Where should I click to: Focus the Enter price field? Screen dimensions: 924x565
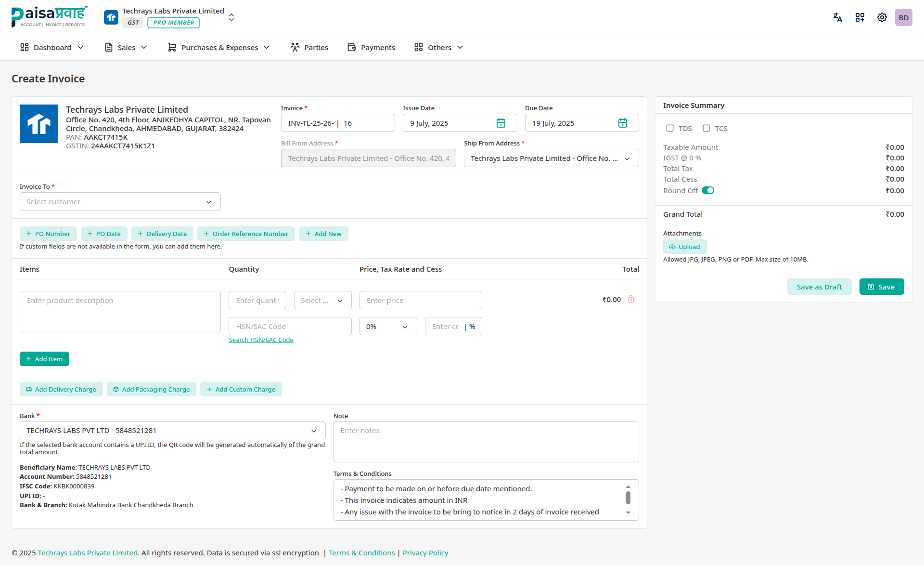click(x=421, y=301)
